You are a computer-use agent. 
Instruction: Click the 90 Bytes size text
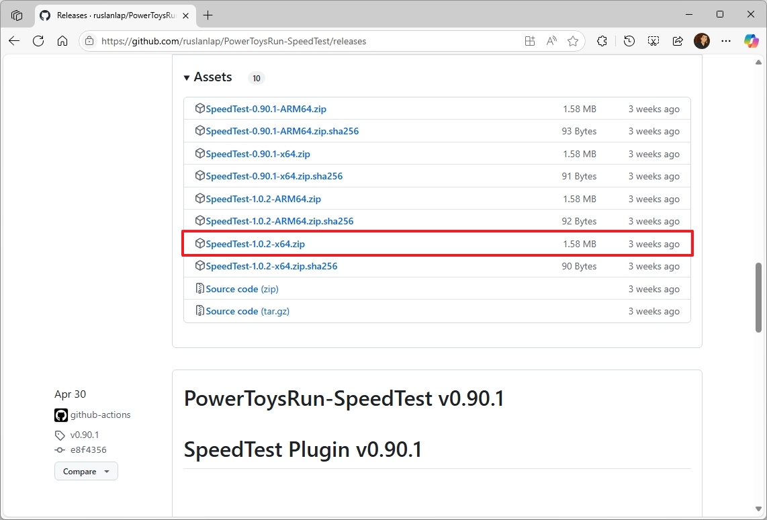click(579, 266)
